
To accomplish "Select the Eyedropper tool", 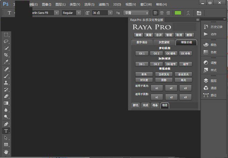I will tap(6, 62).
